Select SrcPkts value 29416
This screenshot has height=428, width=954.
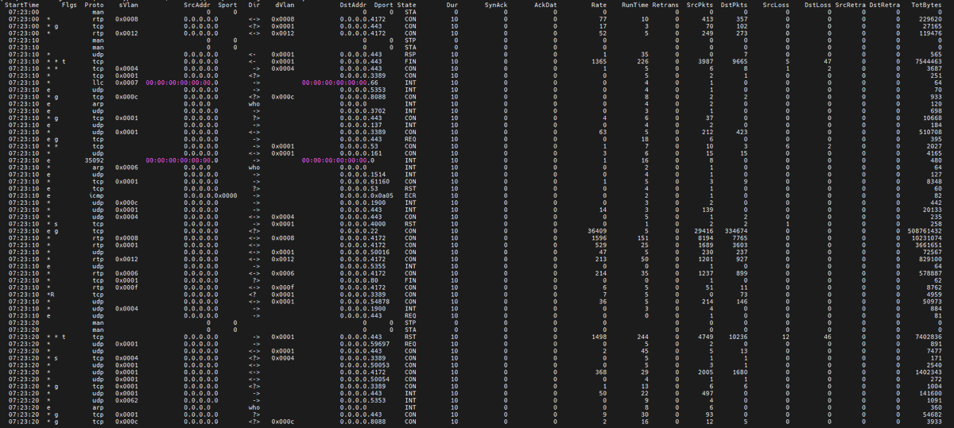[x=702, y=230]
